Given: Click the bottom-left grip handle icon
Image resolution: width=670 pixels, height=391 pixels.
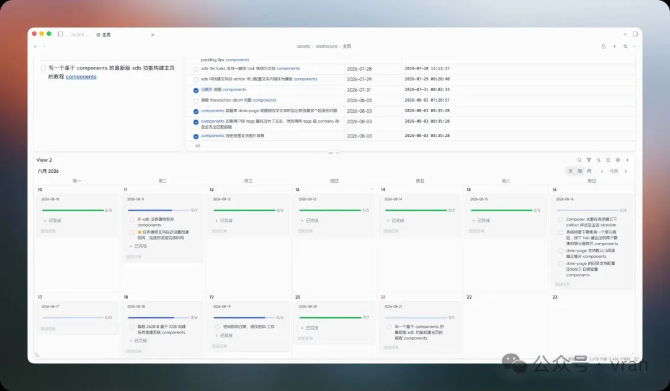Looking at the screenshot, I should pos(38,354).
